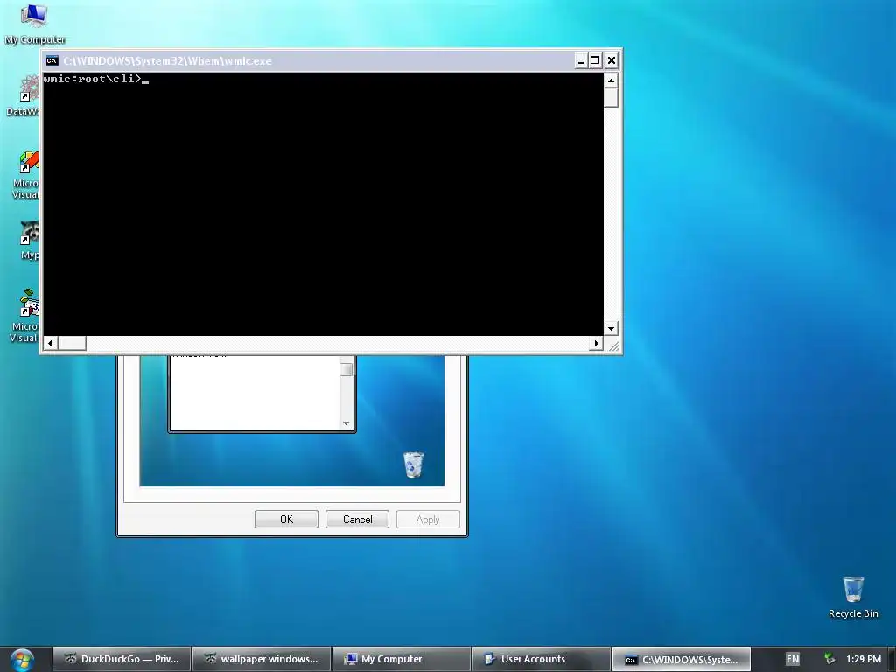
Task: Open the Recycle Bin on desktop
Action: tap(853, 597)
